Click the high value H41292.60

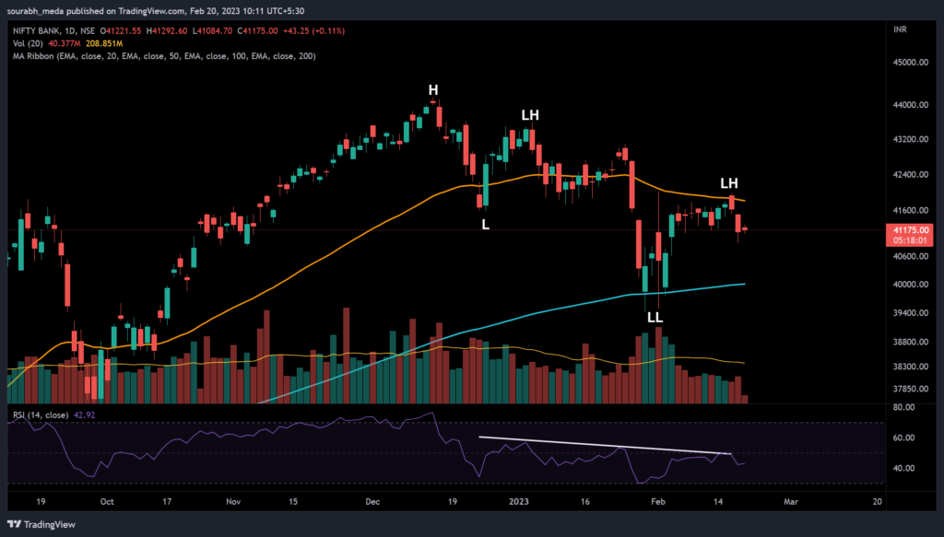tap(167, 30)
